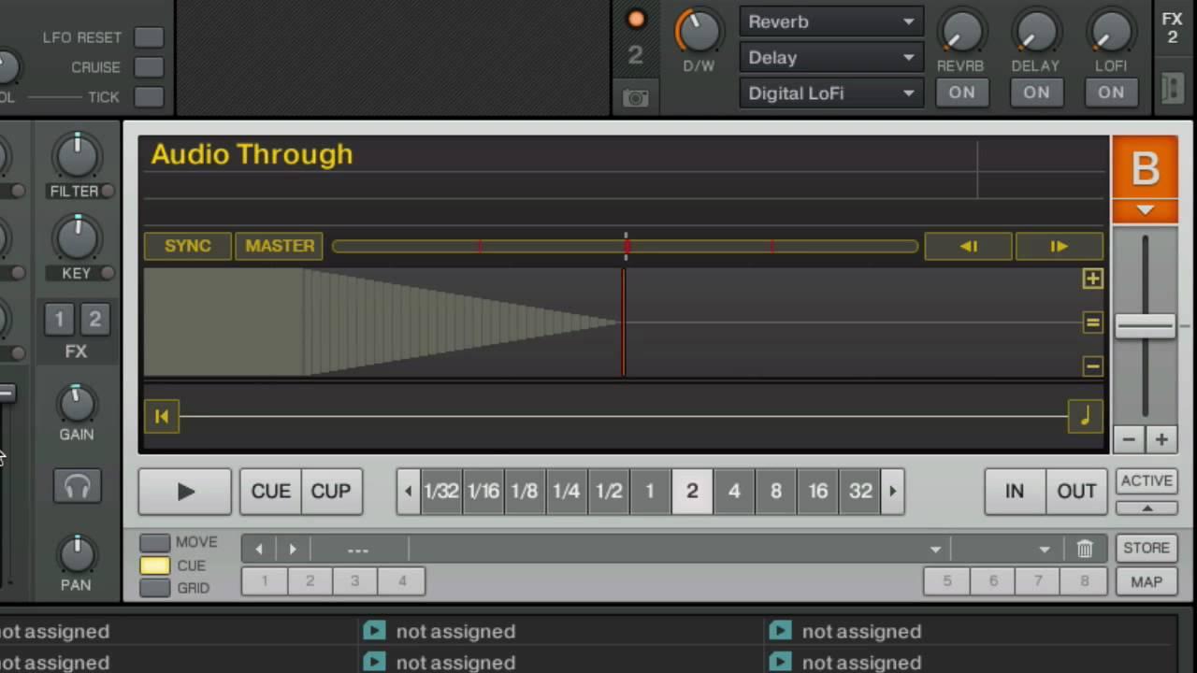
Task: Click the tempo fader handle
Action: [x=1145, y=325]
